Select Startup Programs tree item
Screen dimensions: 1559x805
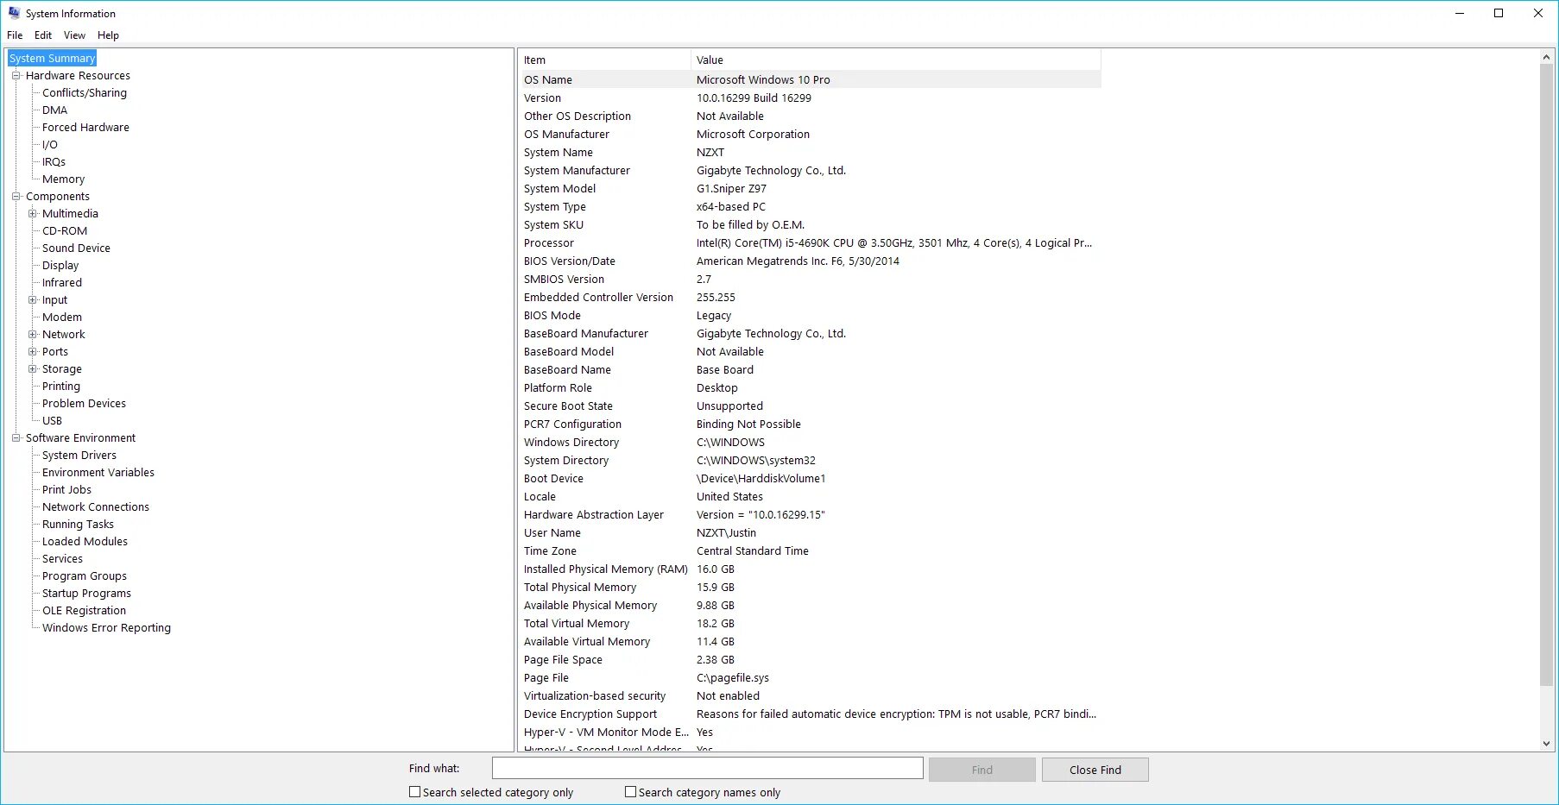click(86, 593)
